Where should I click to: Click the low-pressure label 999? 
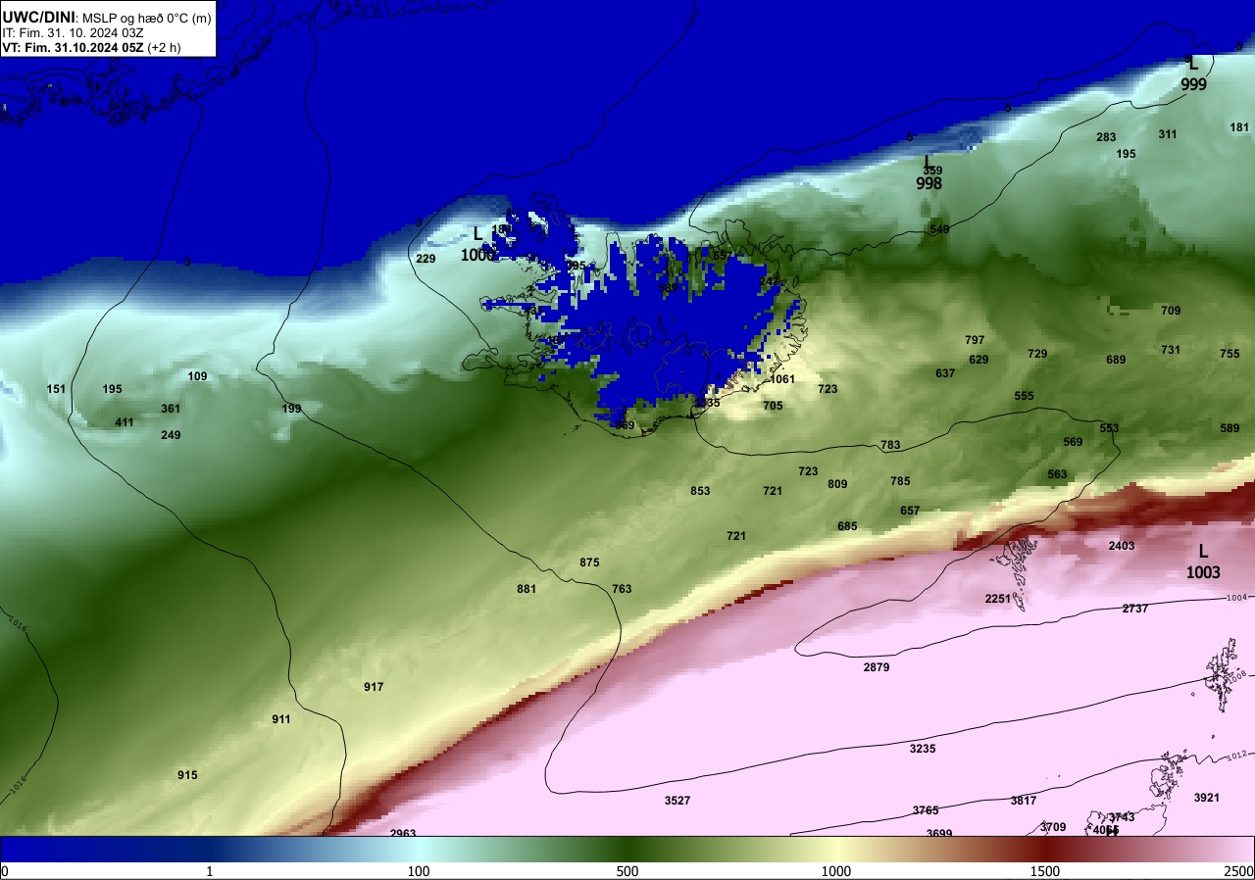(1193, 85)
